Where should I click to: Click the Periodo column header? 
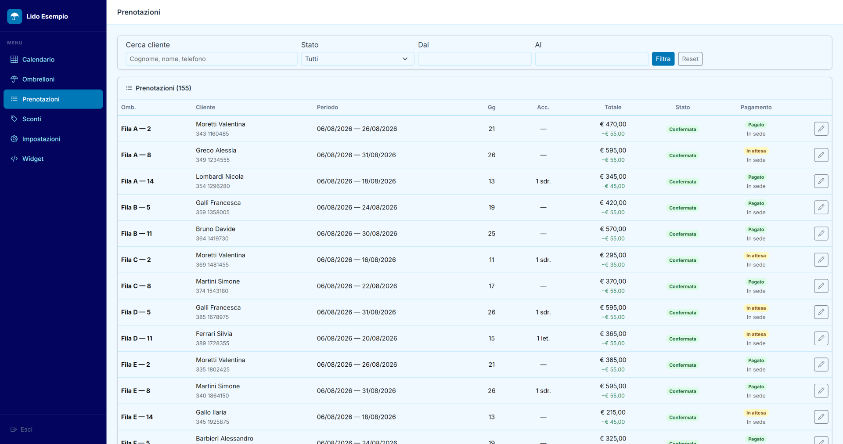(328, 107)
